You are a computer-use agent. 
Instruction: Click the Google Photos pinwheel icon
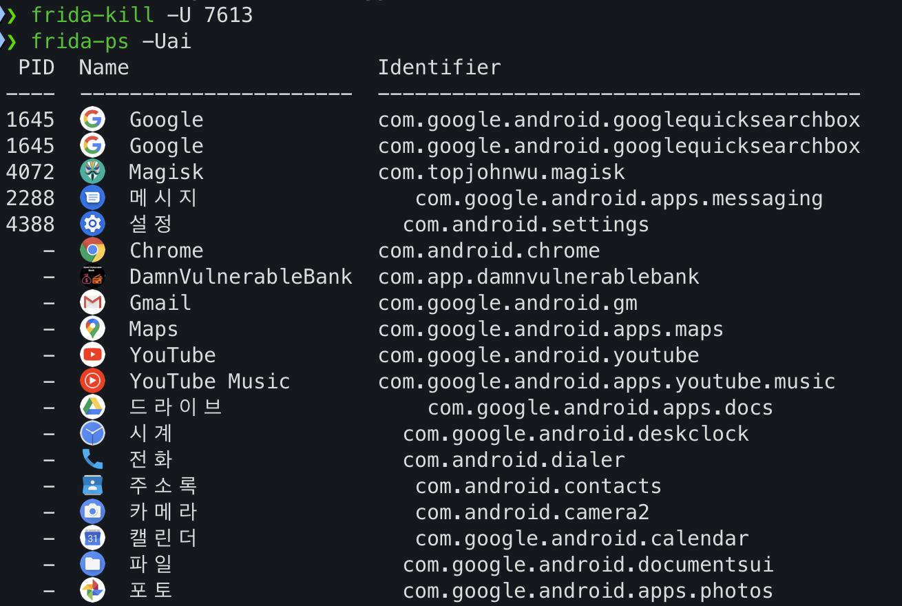[92, 591]
